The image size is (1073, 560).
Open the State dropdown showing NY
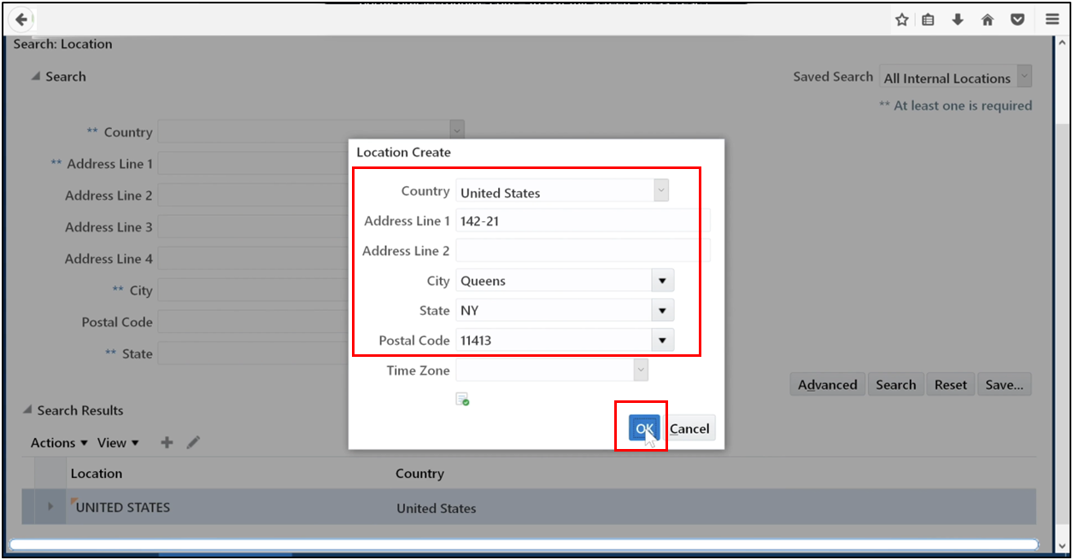coord(661,310)
